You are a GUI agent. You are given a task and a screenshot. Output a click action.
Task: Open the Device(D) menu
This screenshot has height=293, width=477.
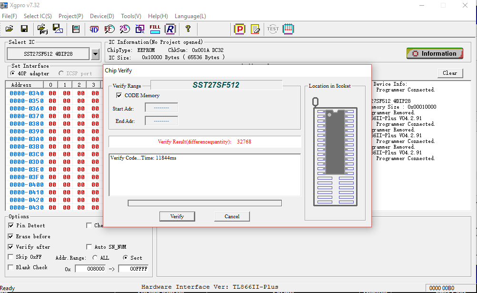[x=102, y=16]
